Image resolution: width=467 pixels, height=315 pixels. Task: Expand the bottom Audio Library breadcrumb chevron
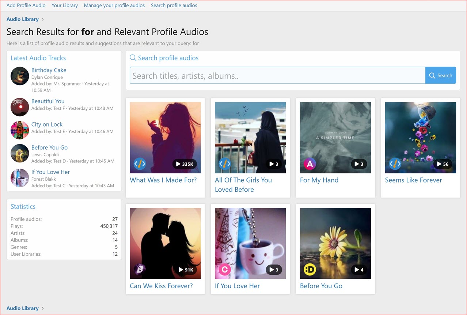coord(43,308)
